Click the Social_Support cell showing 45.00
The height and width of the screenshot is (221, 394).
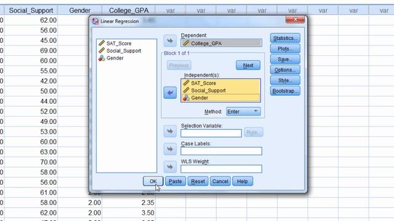pyautogui.click(x=31, y=41)
